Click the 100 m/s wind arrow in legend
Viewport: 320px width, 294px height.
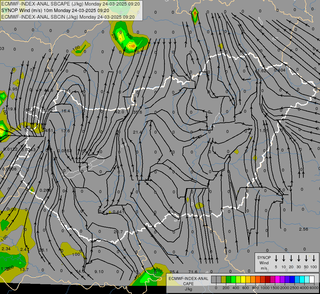[x=314, y=258]
